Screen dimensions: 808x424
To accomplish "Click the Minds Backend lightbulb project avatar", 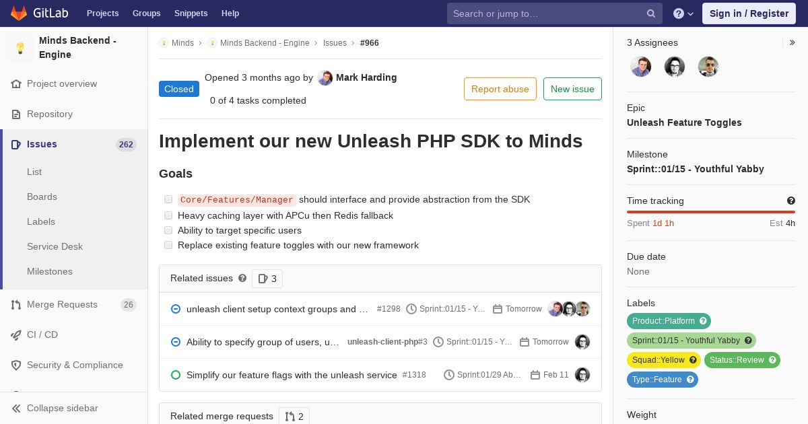I will point(20,48).
